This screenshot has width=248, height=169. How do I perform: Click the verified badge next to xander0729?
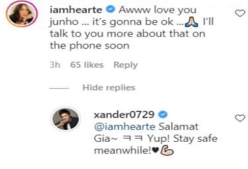click(163, 115)
